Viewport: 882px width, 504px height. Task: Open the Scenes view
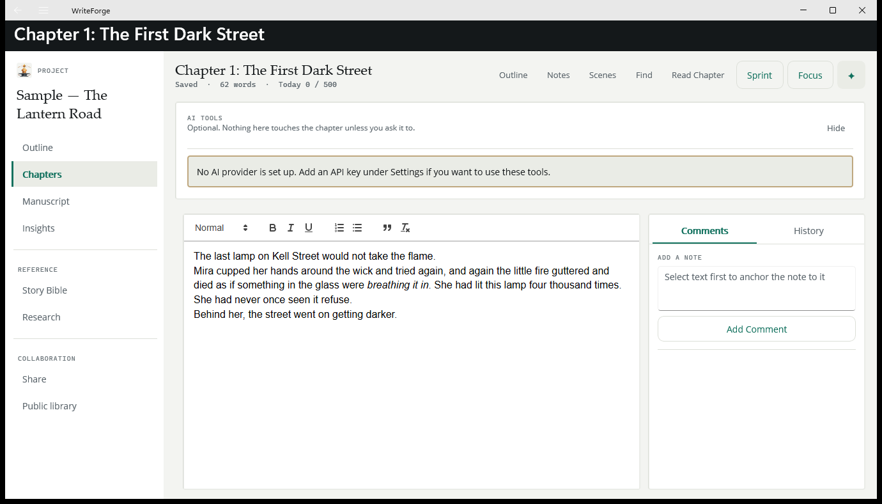tap(603, 75)
